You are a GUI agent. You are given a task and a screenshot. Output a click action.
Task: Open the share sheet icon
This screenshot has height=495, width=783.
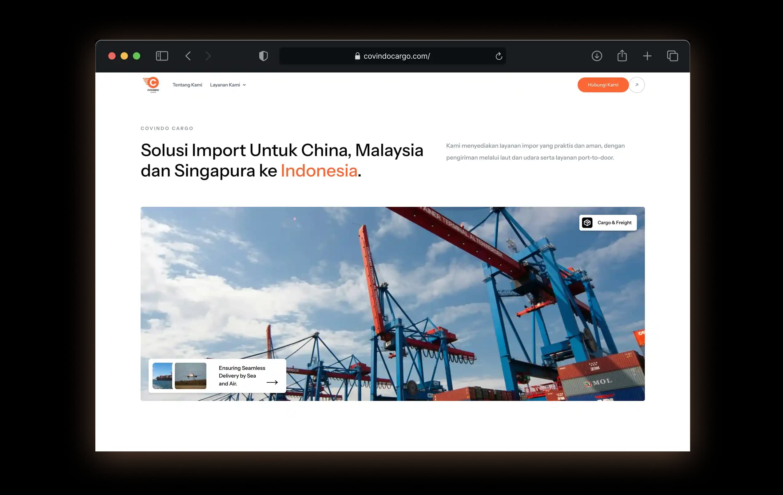point(622,56)
